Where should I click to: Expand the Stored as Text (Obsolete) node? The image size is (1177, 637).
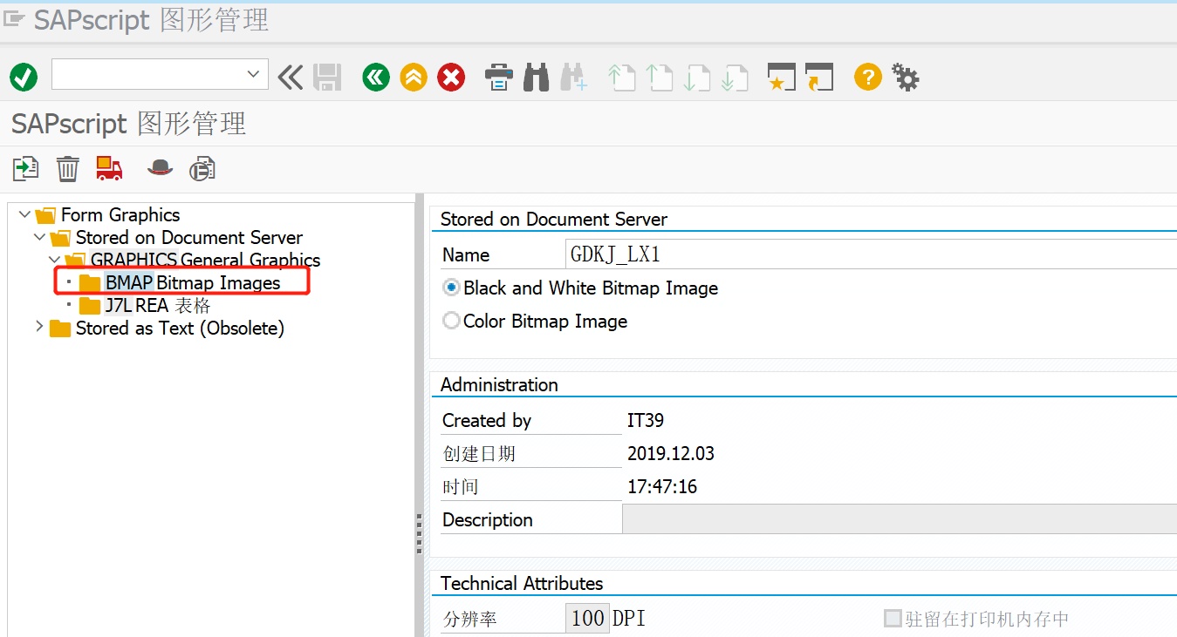pos(38,328)
